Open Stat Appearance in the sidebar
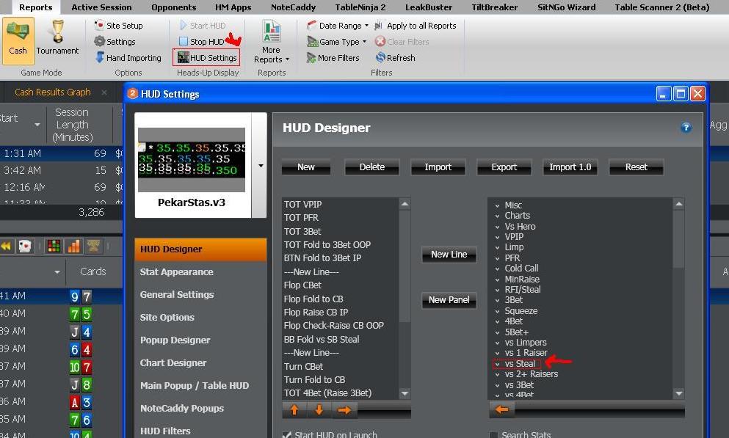This screenshot has height=438, width=729. pos(176,272)
